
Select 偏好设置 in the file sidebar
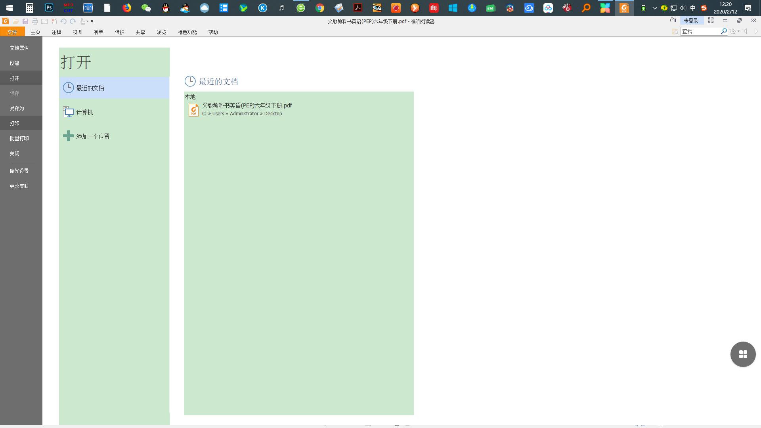[x=19, y=171]
